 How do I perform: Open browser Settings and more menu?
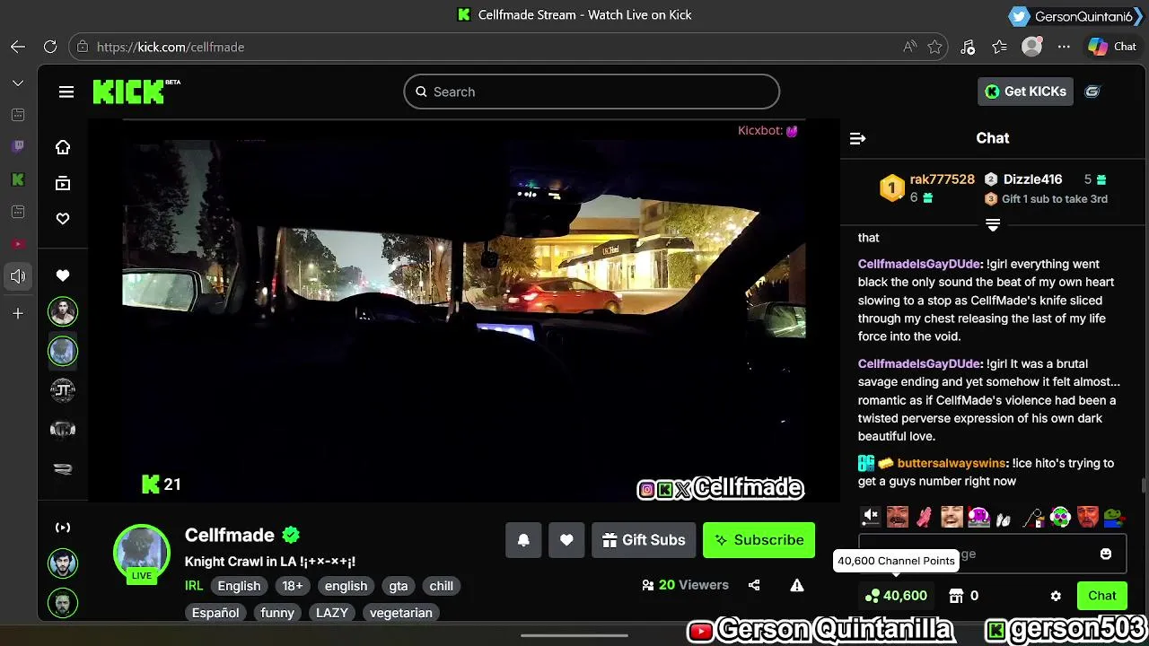coord(1064,47)
